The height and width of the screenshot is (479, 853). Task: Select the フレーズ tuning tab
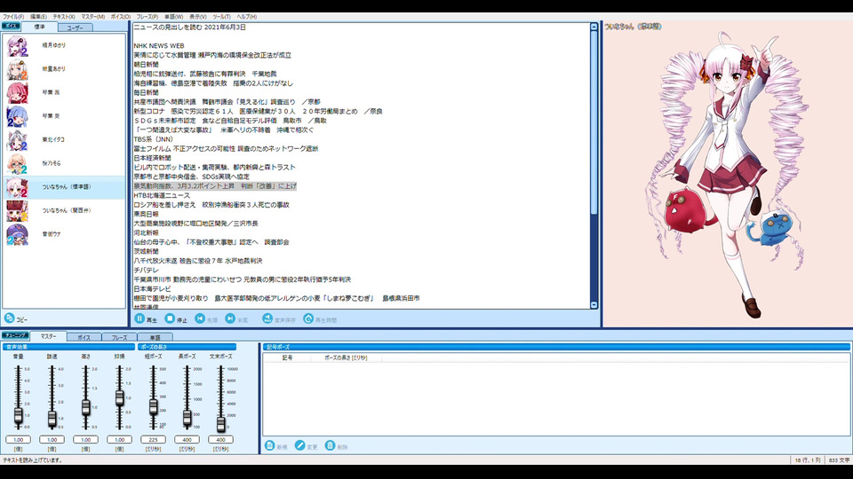[x=119, y=337]
